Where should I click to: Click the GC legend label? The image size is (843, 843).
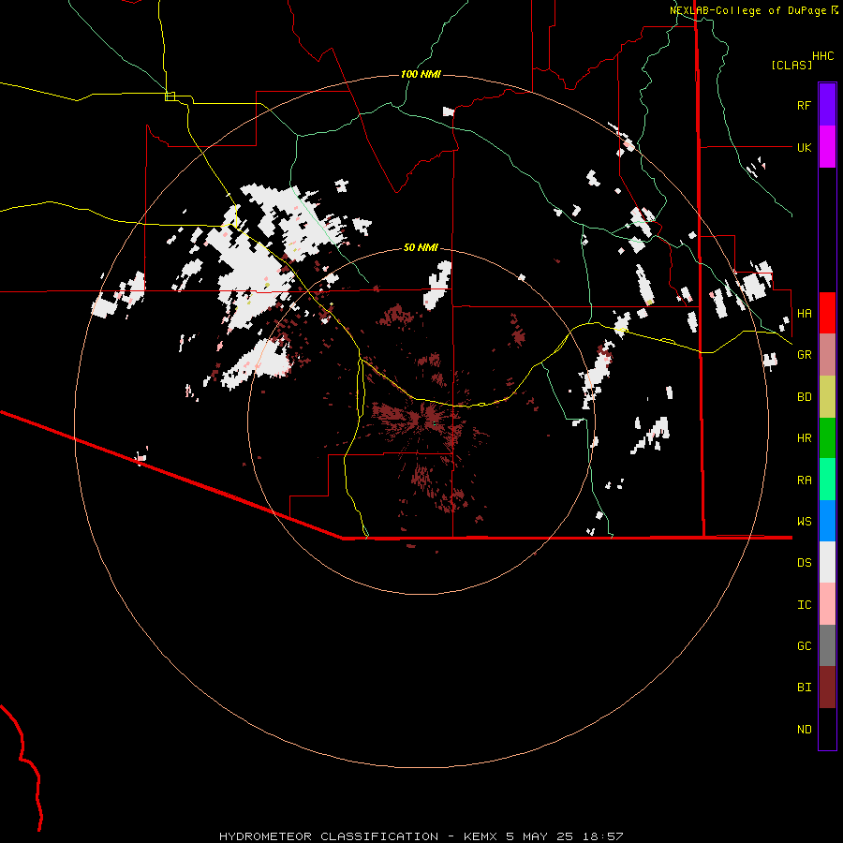[804, 646]
